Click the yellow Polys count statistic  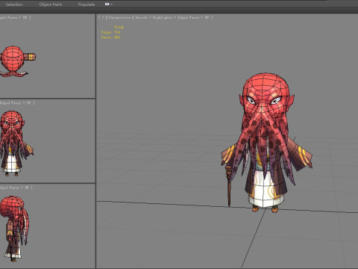click(110, 32)
